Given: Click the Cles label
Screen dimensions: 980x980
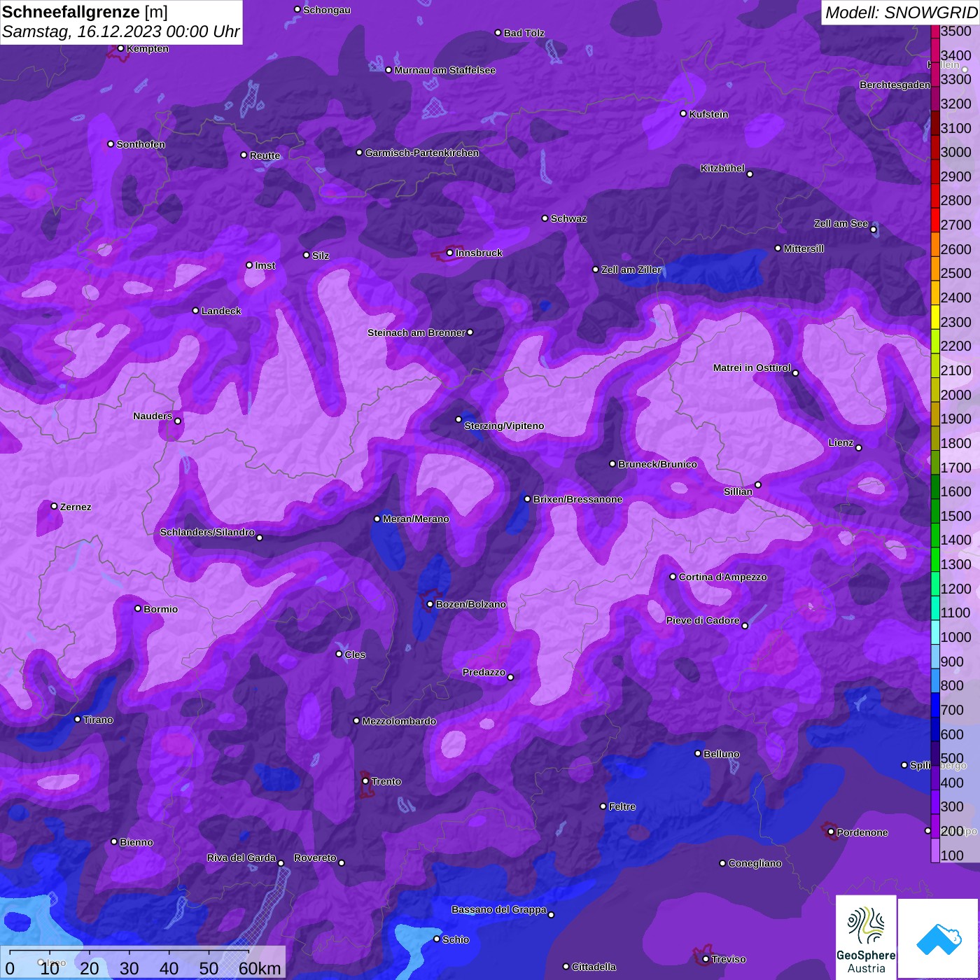Looking at the screenshot, I should [355, 654].
